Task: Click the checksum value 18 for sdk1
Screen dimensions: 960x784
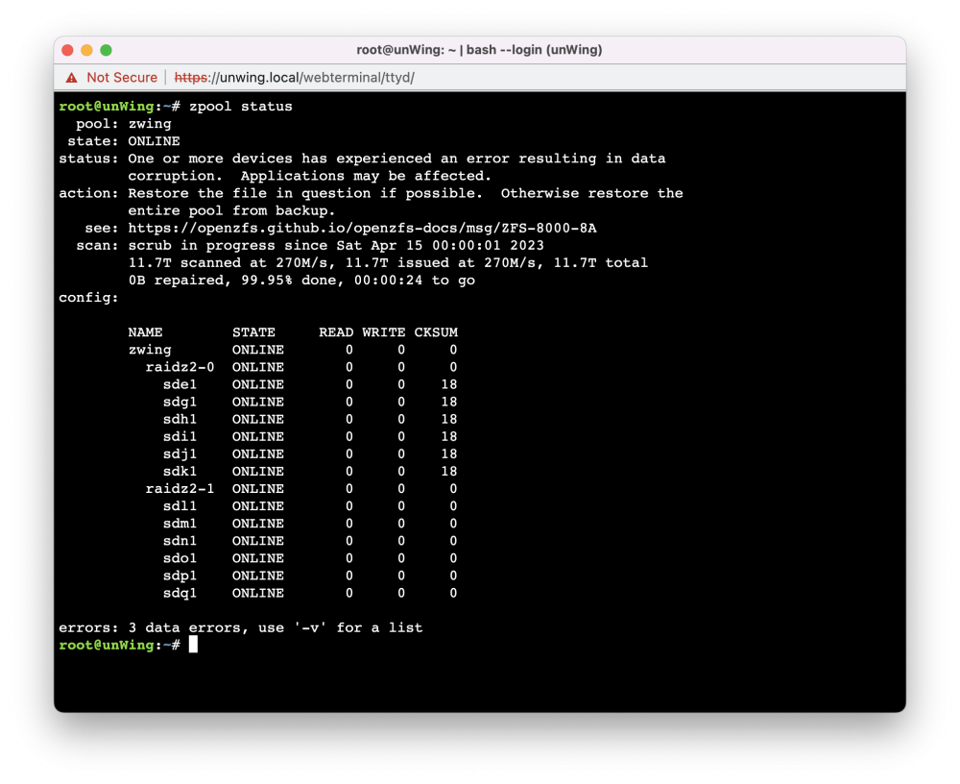Action: coord(448,472)
